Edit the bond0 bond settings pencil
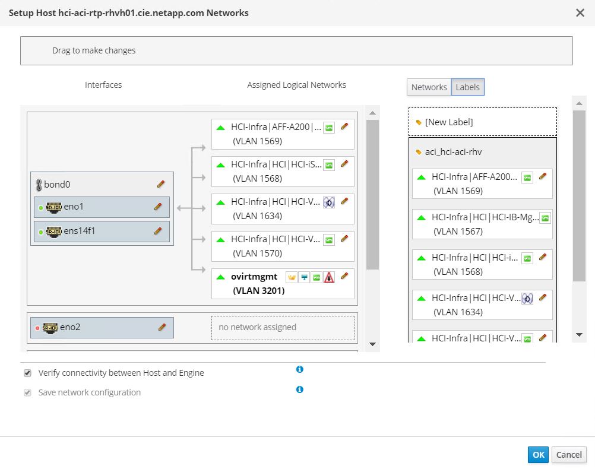This screenshot has width=595, height=472. (x=161, y=184)
